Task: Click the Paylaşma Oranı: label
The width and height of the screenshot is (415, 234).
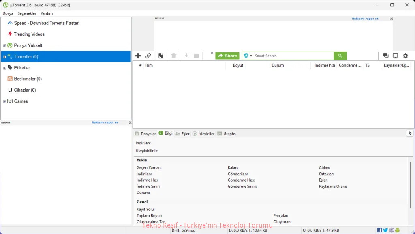Action: coord(333,187)
